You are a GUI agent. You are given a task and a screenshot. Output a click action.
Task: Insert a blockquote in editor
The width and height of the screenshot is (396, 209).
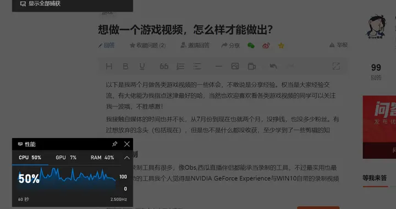click(x=164, y=67)
